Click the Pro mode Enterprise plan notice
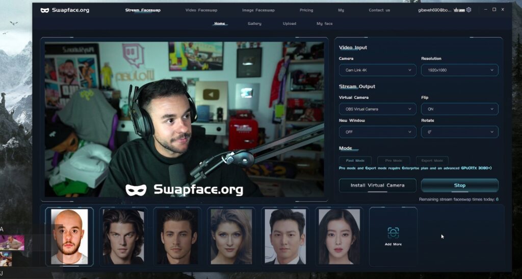 415,168
